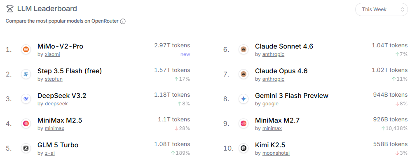
Task: Click the Moonshot AI icon beside Kimi K2.5
Action: click(x=244, y=148)
